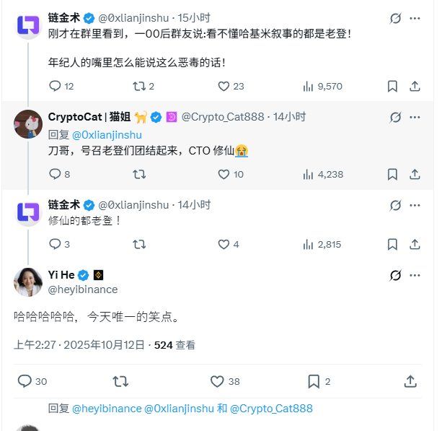Like the first post with 23 likes
Image resolution: width=442 pixels, height=431 pixels.
(224, 86)
